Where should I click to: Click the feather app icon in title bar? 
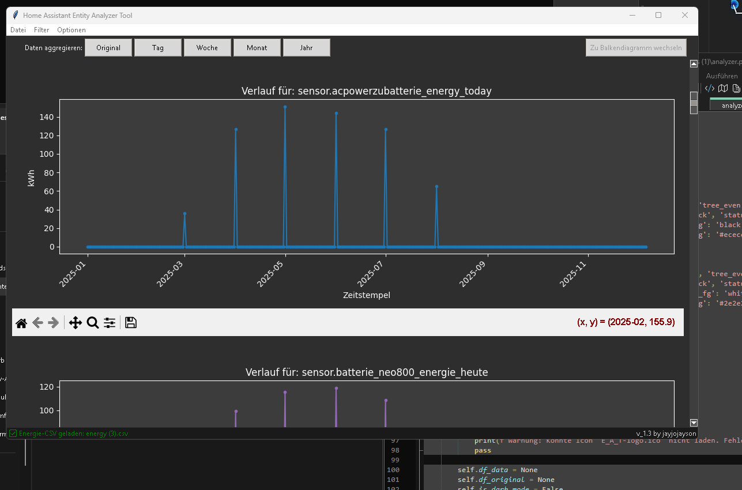(x=15, y=16)
